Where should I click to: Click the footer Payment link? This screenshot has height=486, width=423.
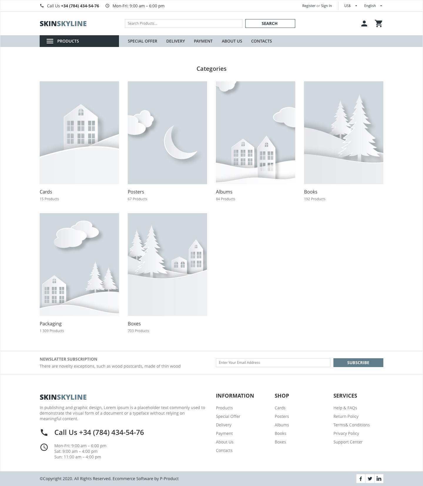click(224, 433)
